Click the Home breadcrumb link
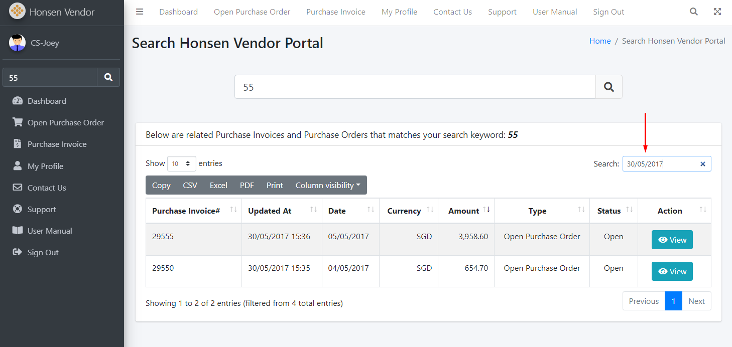This screenshot has width=732, height=347. (x=599, y=41)
